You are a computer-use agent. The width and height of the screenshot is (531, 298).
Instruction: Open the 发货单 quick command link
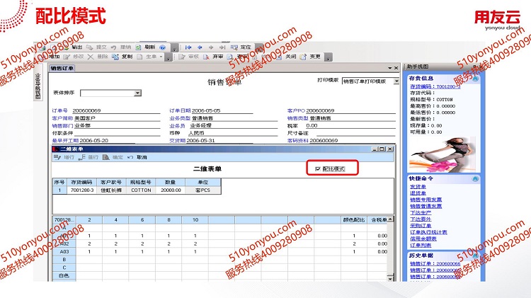click(x=416, y=186)
